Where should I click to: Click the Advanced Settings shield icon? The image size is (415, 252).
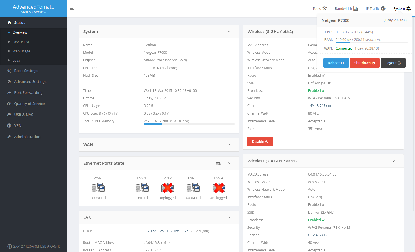[9, 81]
